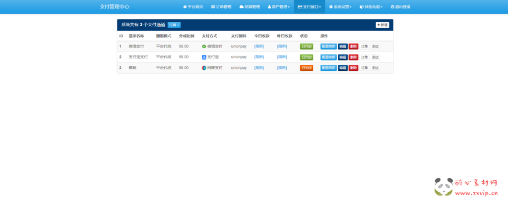Toggle 已开启 status for 微信支付 row
The image size is (508, 209).
pyautogui.click(x=307, y=46)
